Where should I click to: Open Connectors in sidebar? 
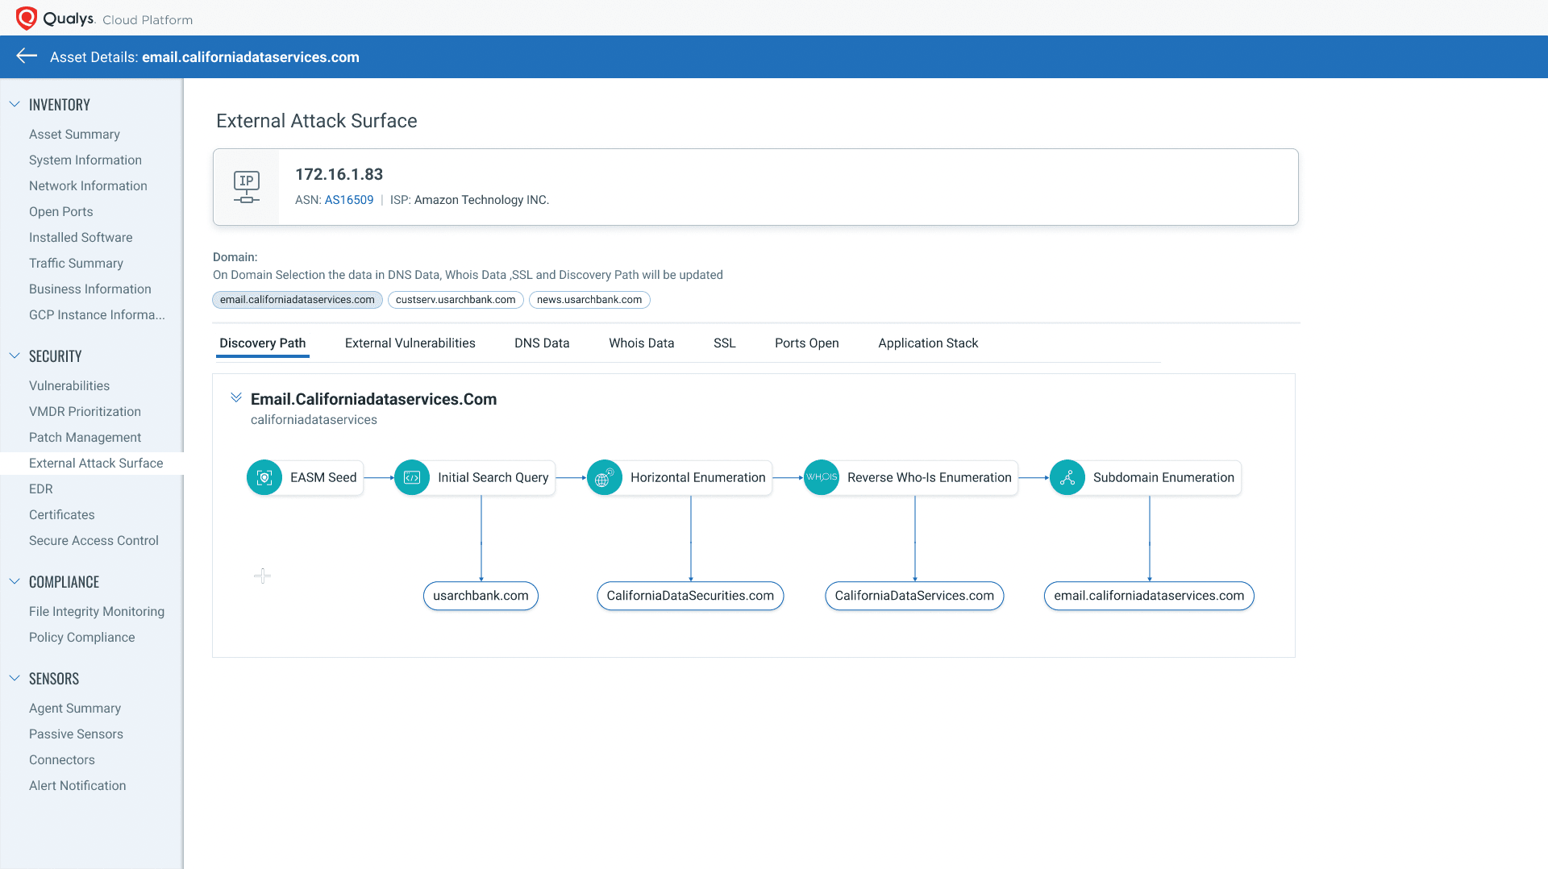[62, 760]
